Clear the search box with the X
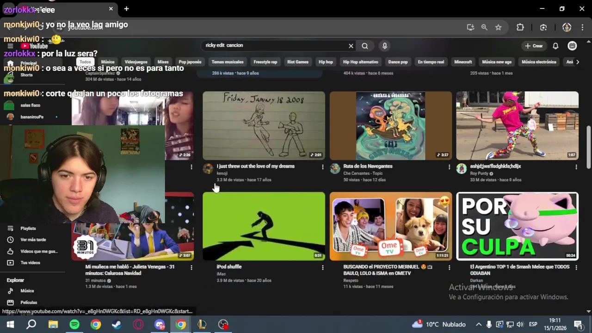This screenshot has width=592, height=333. click(351, 46)
